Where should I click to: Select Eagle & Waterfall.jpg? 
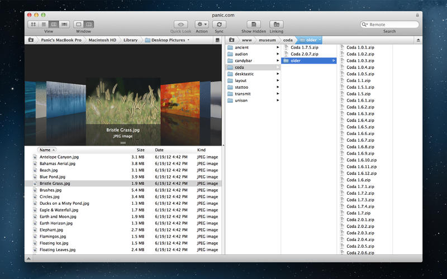[x=59, y=210]
